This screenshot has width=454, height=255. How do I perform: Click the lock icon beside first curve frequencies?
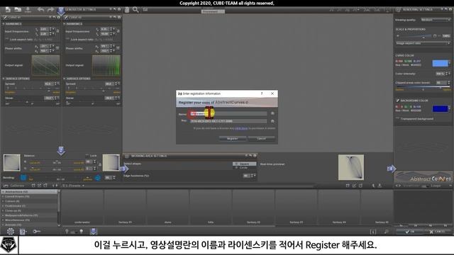pyautogui.click(x=57, y=31)
